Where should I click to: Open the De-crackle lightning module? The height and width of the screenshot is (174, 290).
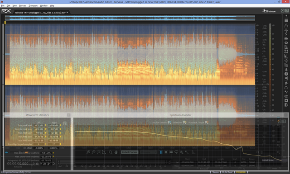click(286, 34)
